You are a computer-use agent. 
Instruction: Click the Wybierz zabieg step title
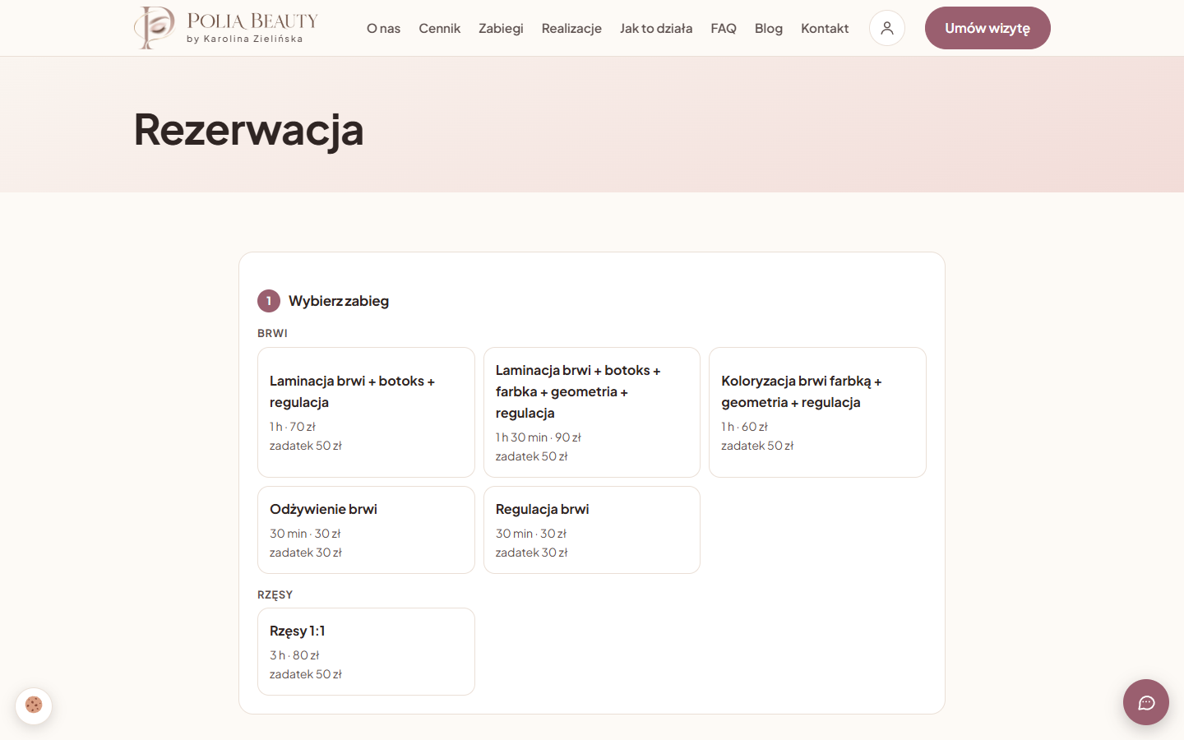click(339, 301)
